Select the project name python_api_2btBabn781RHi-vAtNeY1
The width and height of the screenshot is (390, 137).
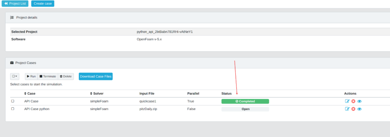[x=165, y=32]
